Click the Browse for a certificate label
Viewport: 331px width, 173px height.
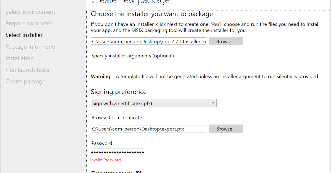tap(117, 118)
